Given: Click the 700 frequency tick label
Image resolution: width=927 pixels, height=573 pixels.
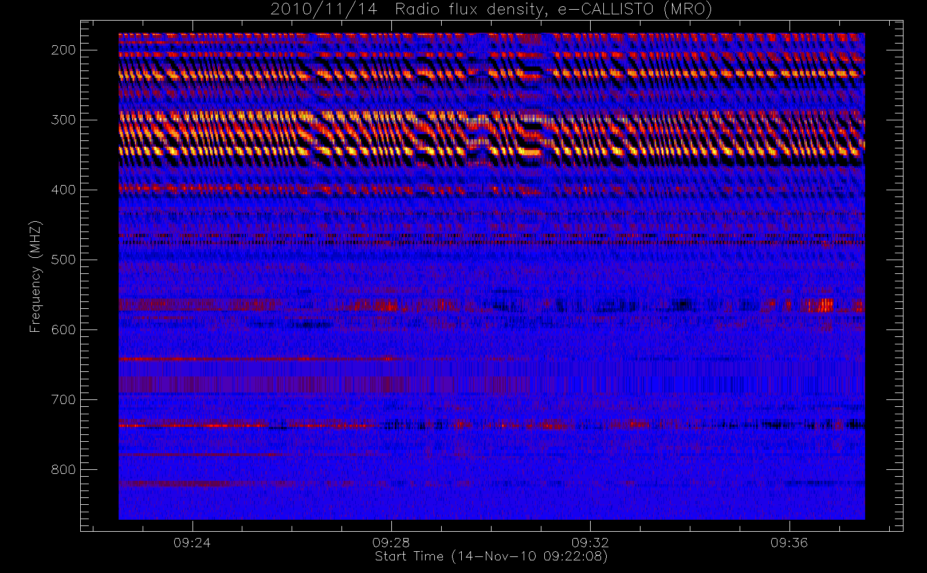Looking at the screenshot, I should [63, 399].
